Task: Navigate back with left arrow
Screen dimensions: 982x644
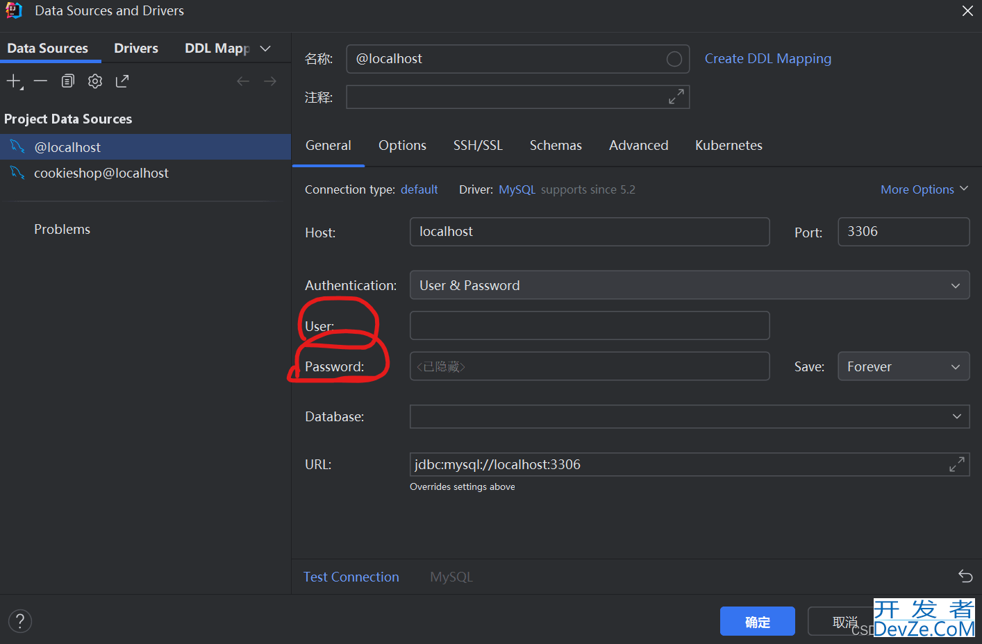Action: pos(243,81)
